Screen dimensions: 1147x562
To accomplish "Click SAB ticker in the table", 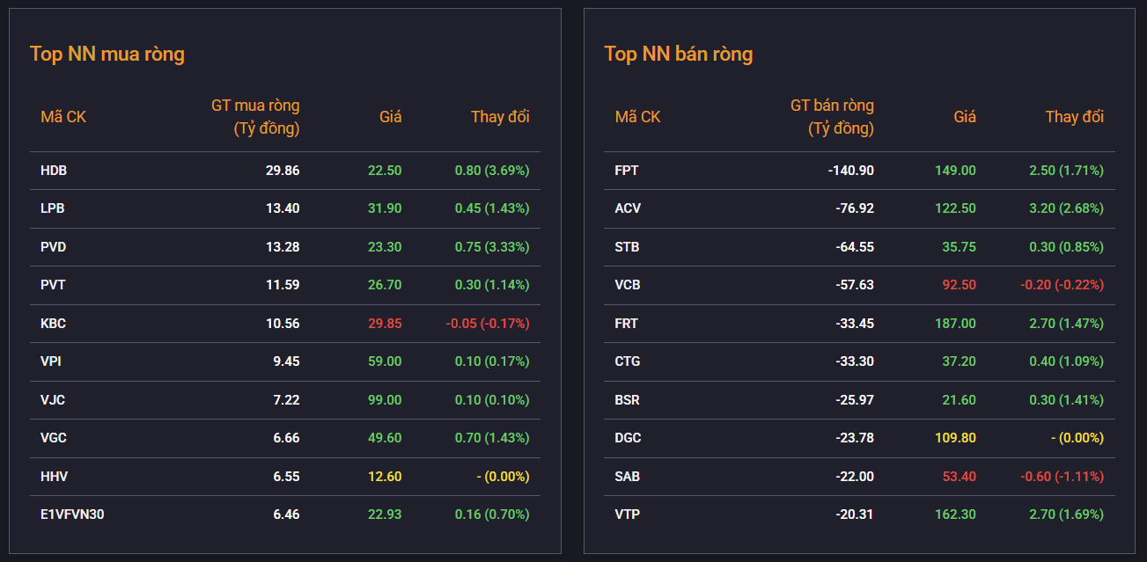I will (628, 477).
